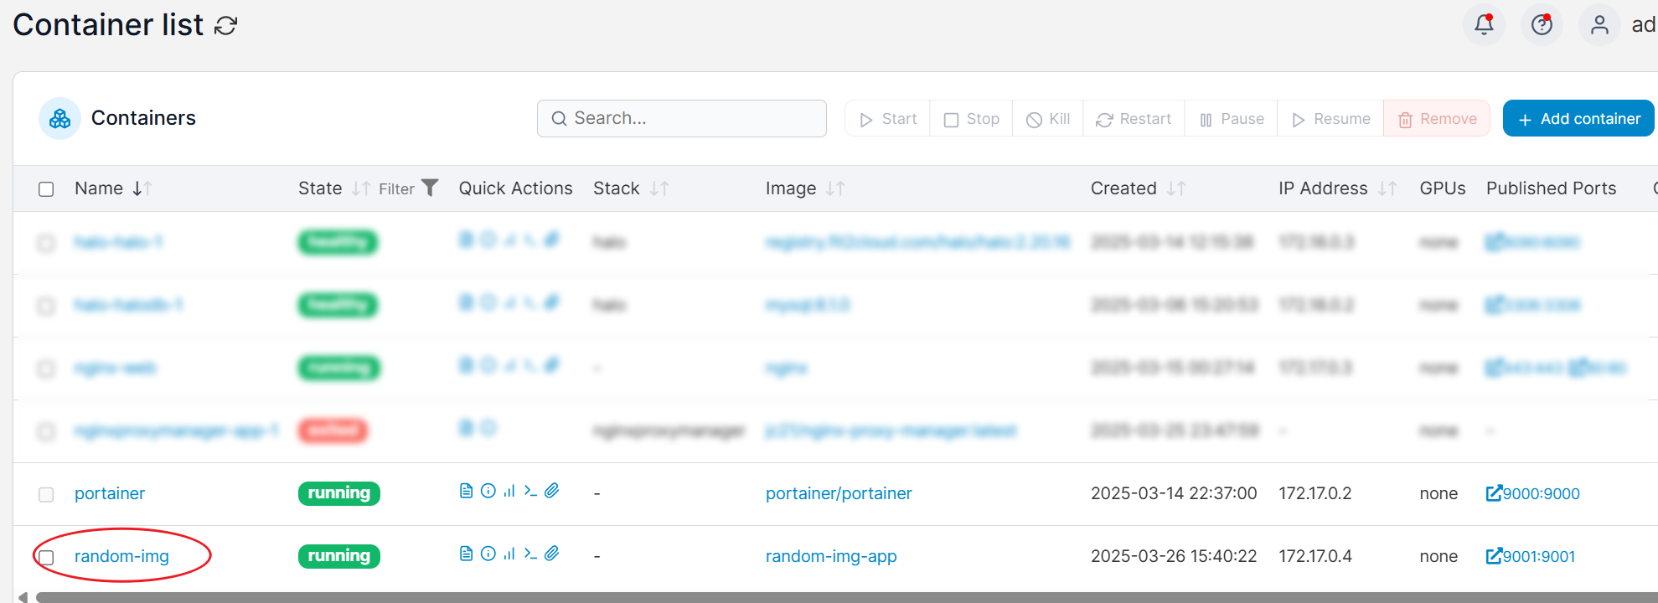Click the refresh icon beside Container list
Viewport: 1658px width, 603px height.
(225, 26)
